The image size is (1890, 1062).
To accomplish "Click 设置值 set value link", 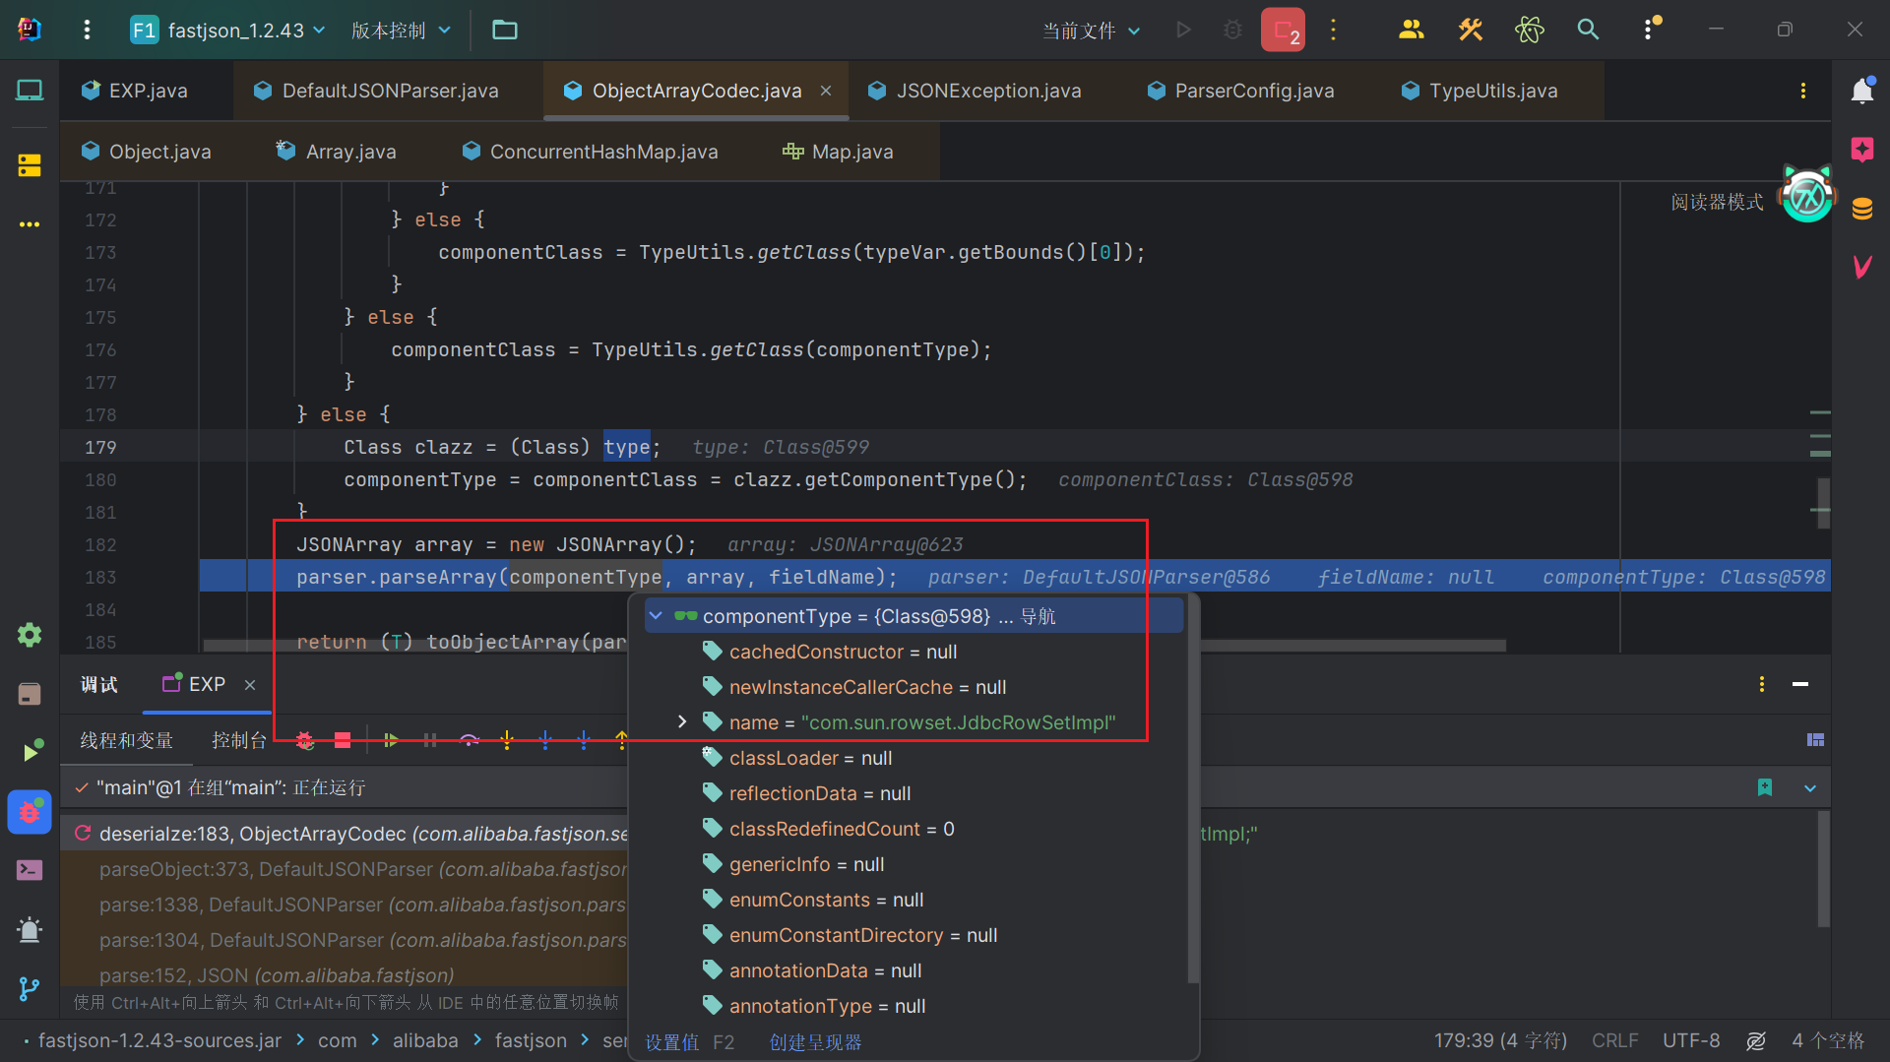I will pyautogui.click(x=672, y=1042).
